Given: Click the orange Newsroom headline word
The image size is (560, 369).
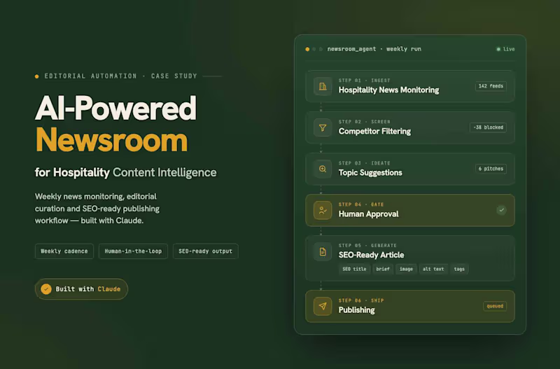Looking at the screenshot, I should coord(111,140).
